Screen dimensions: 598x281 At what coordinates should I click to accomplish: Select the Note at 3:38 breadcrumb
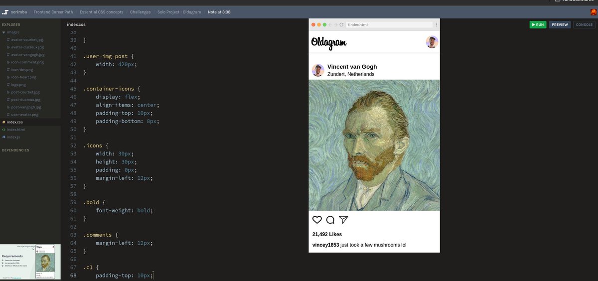point(219,12)
